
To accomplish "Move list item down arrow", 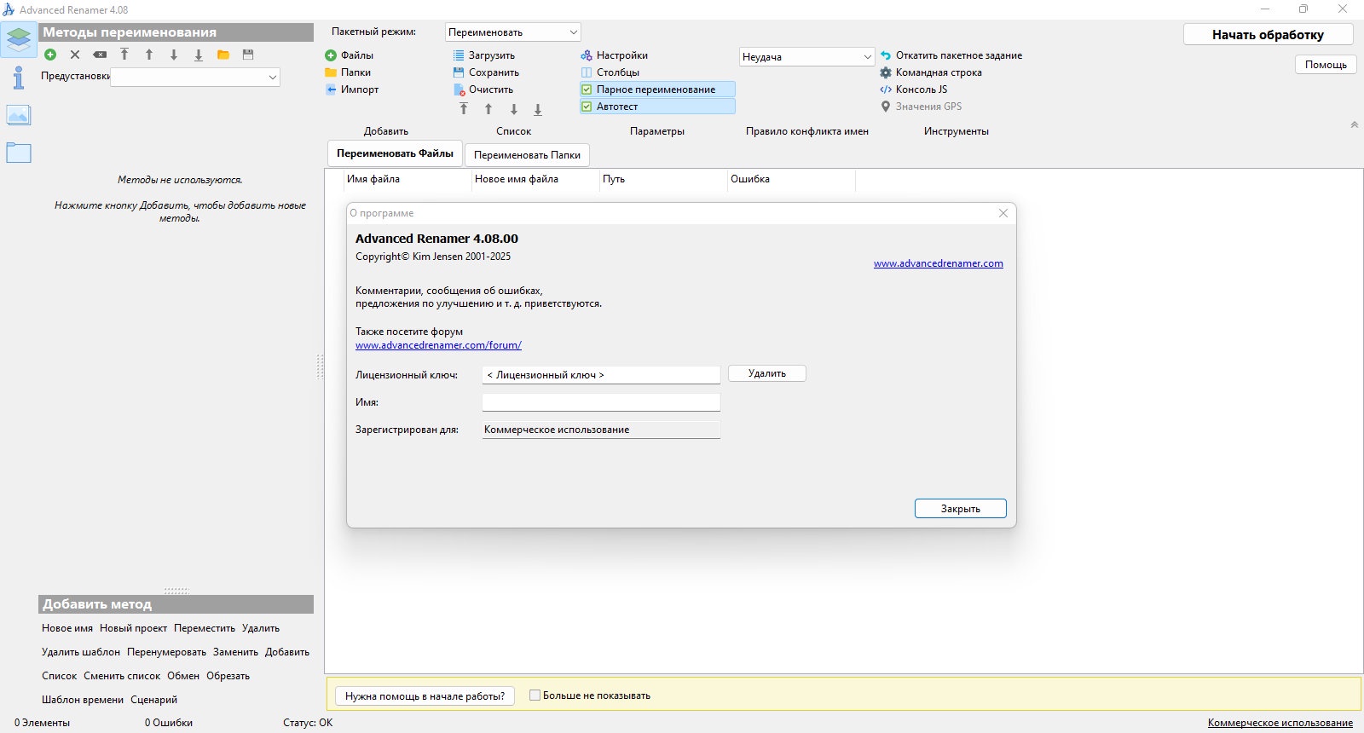I will [513, 109].
